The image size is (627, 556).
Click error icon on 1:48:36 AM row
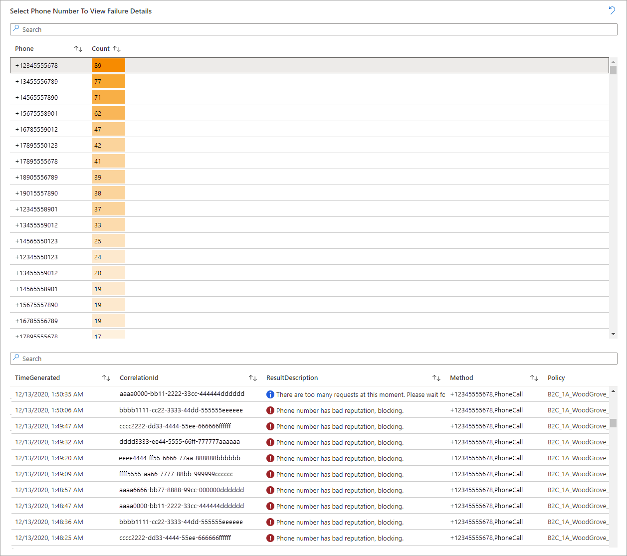tap(270, 522)
